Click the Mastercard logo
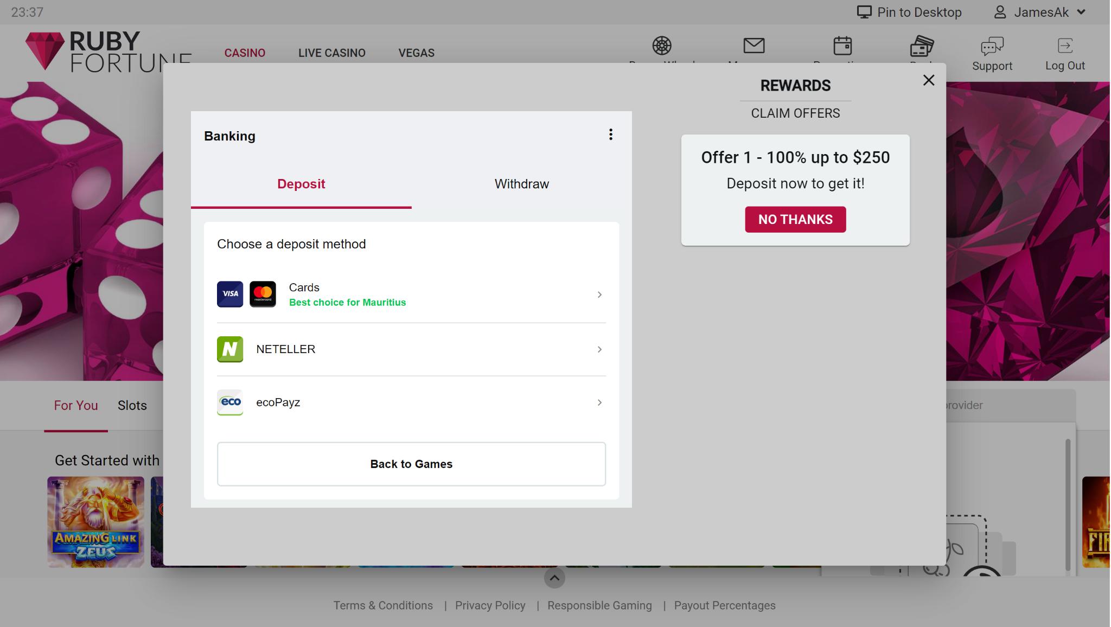The width and height of the screenshot is (1111, 627). pyautogui.click(x=263, y=294)
